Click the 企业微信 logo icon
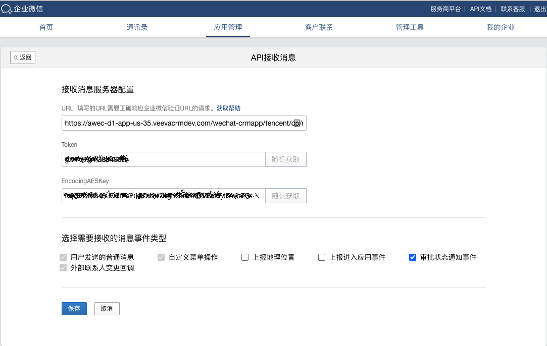 7,9
